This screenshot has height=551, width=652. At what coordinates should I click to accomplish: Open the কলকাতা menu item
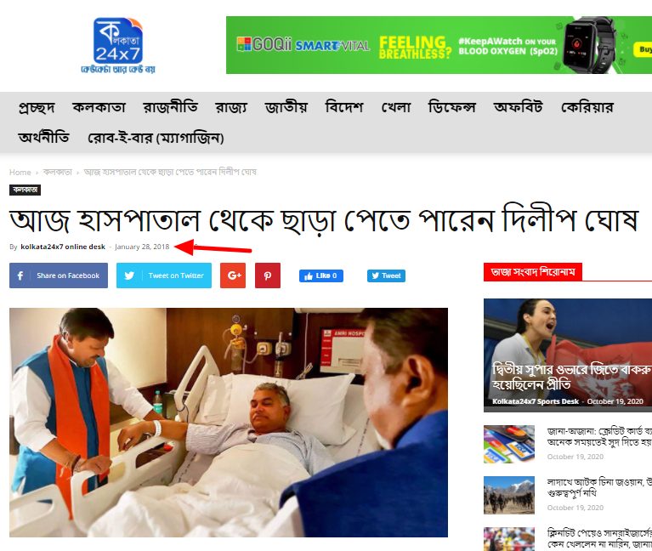pos(99,107)
